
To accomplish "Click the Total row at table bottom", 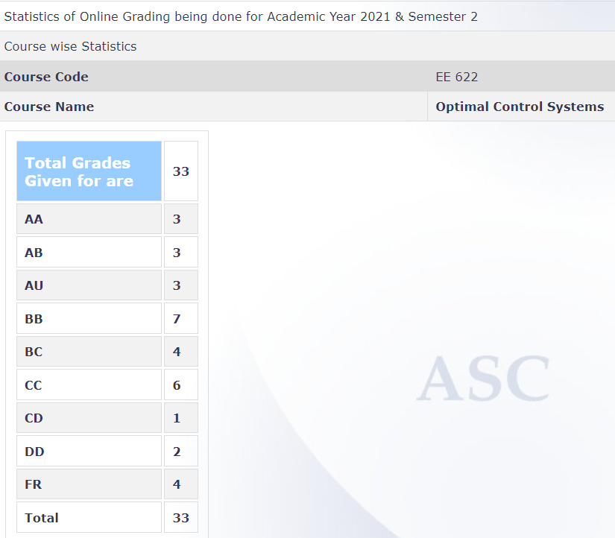I will pyautogui.click(x=88, y=517).
